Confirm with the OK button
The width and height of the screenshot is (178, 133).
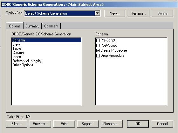pos(138,124)
